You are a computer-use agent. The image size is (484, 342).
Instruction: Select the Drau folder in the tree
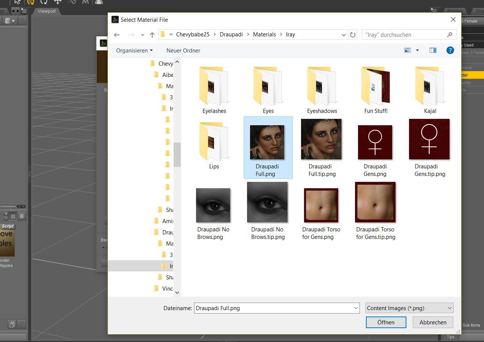tap(164, 232)
